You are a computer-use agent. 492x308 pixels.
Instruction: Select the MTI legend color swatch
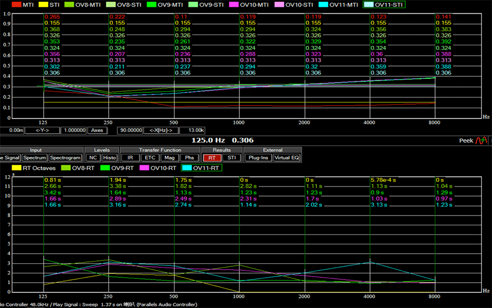[x=16, y=4]
